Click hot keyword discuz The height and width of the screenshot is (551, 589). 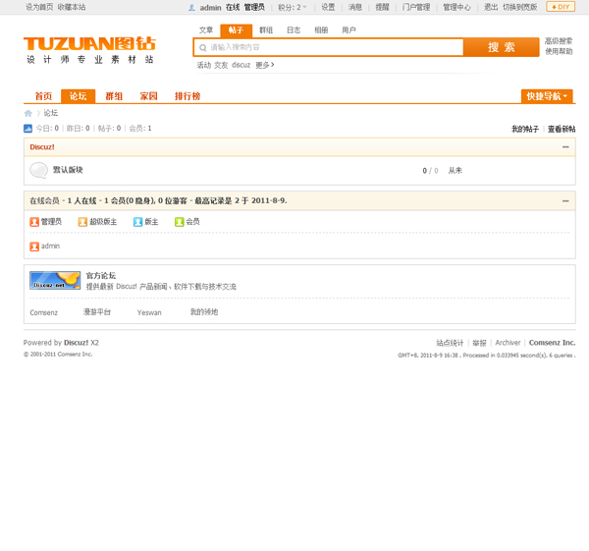point(241,65)
